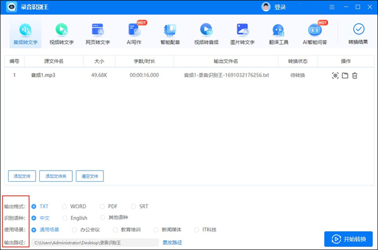Choose 其他语种 recognition language

pyautogui.click(x=114, y=218)
